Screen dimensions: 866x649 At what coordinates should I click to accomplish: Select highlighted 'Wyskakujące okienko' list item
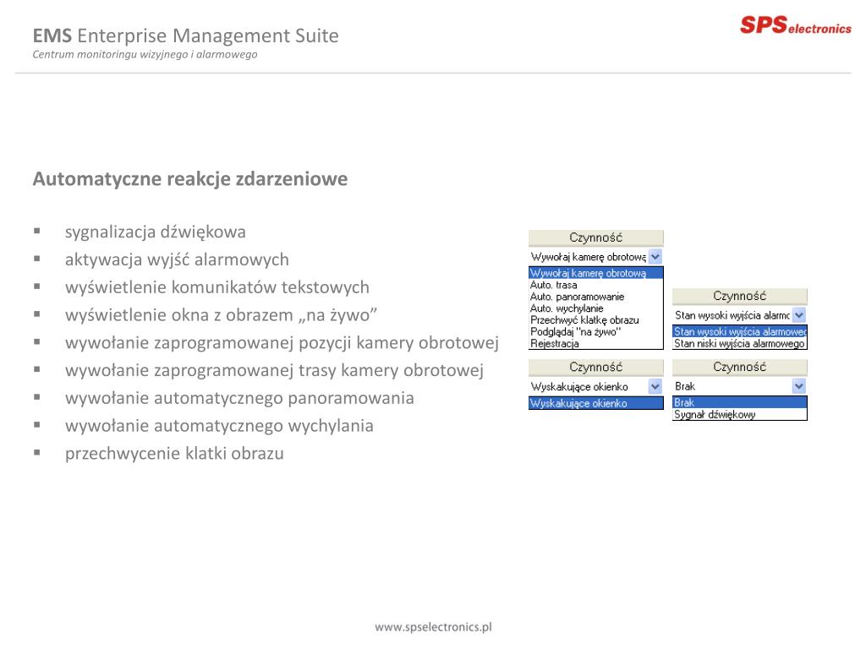click(x=596, y=403)
